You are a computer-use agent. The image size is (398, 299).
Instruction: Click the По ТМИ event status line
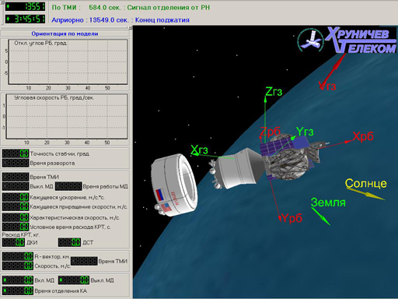tap(131, 7)
